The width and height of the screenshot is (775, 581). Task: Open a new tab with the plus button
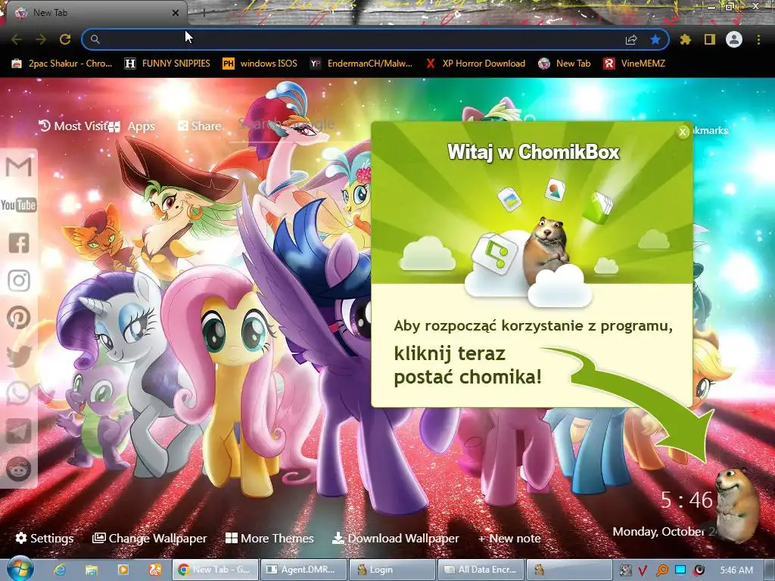click(204, 14)
